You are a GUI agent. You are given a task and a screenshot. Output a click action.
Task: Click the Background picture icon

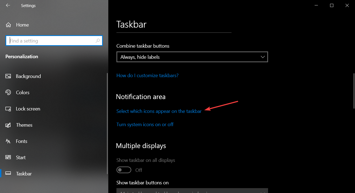[x=8, y=76]
